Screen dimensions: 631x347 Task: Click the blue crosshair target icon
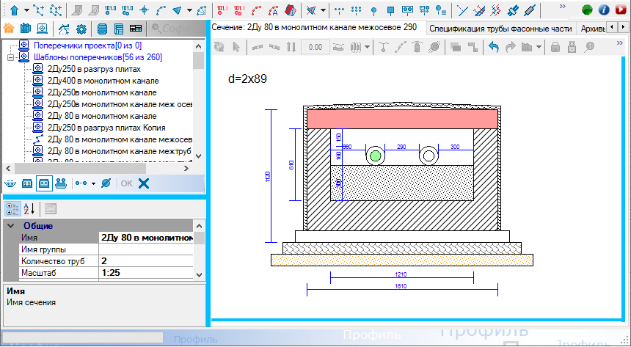[144, 10]
